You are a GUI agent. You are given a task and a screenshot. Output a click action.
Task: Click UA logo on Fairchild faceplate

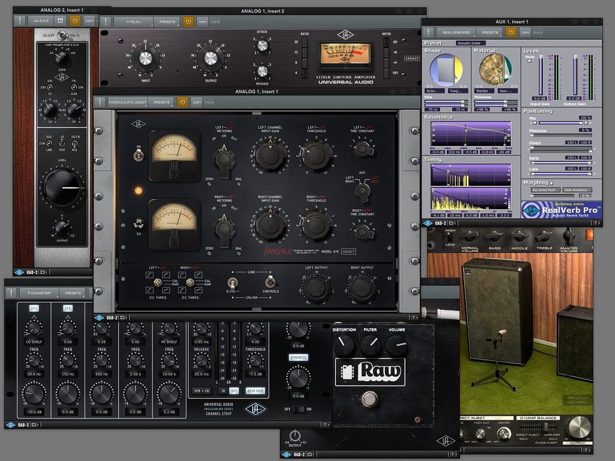pos(138,125)
